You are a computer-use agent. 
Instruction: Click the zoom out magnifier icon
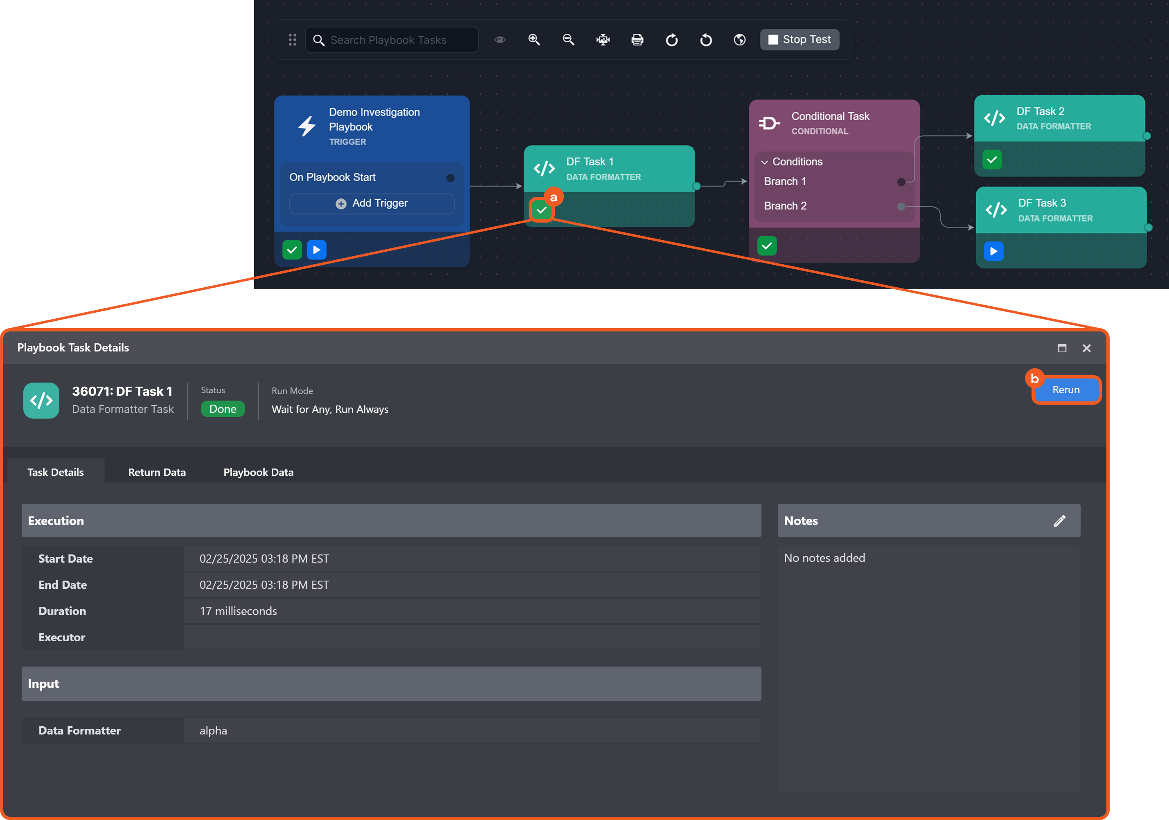coord(568,40)
